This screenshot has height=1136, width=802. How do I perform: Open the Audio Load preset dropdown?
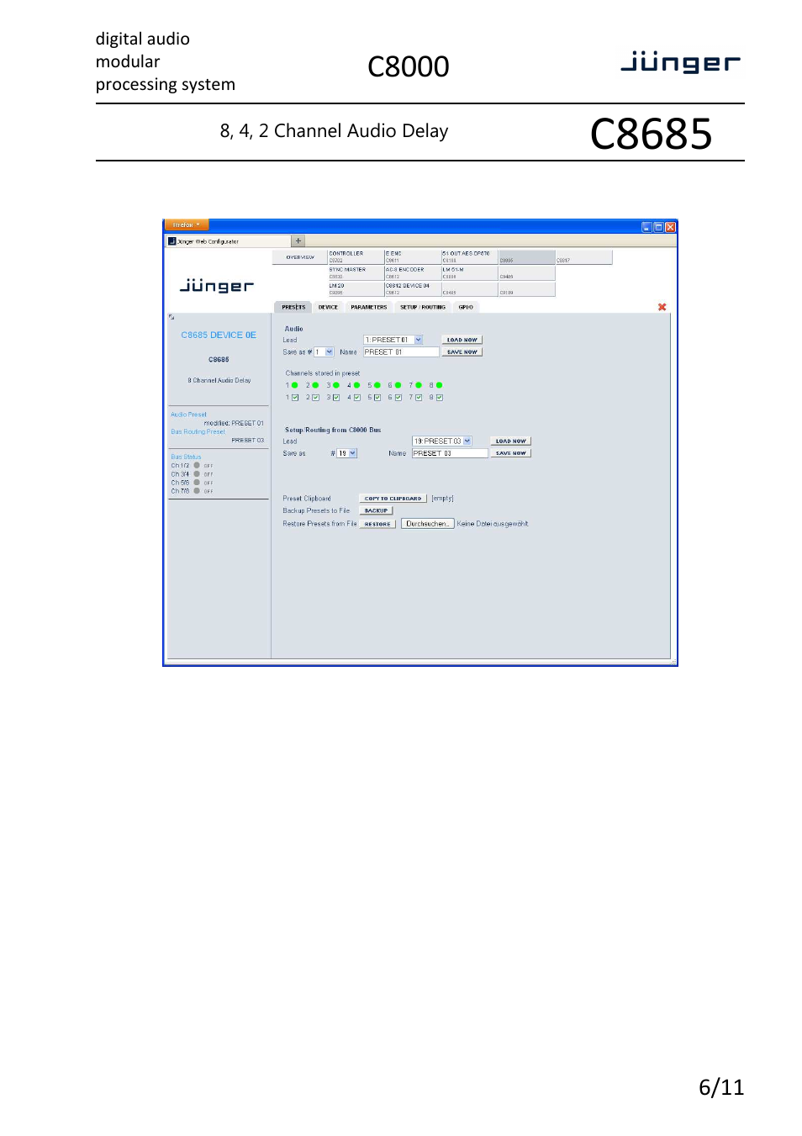tap(393, 340)
